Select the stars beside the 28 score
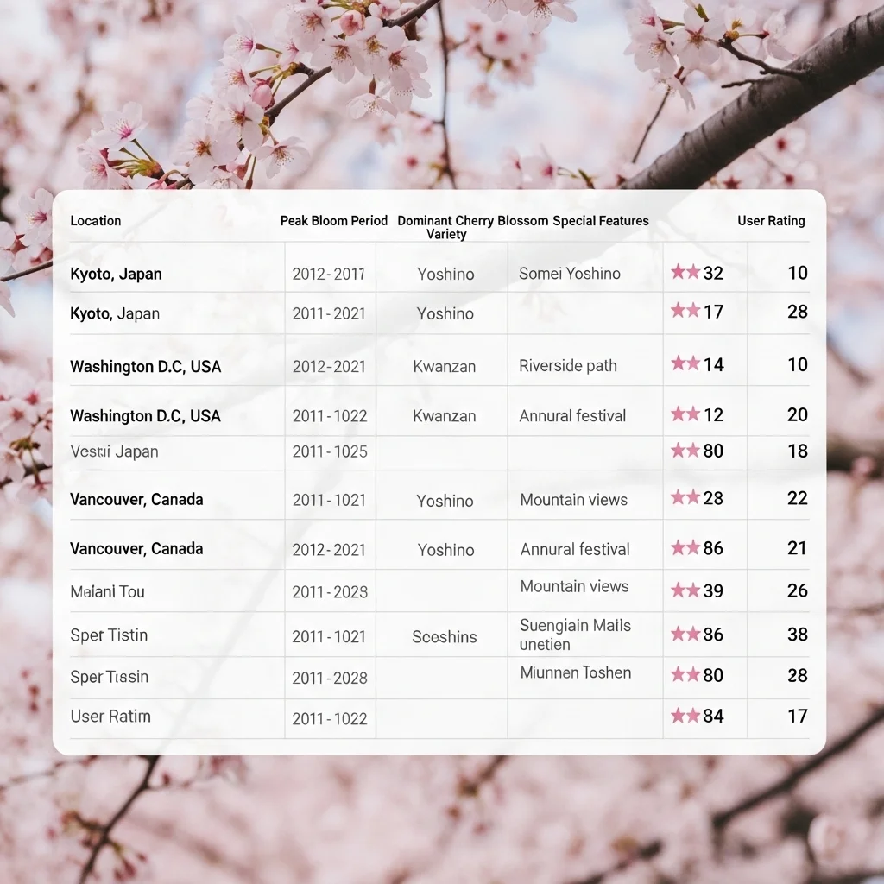Screen dimensions: 884x884 pyautogui.click(x=685, y=498)
